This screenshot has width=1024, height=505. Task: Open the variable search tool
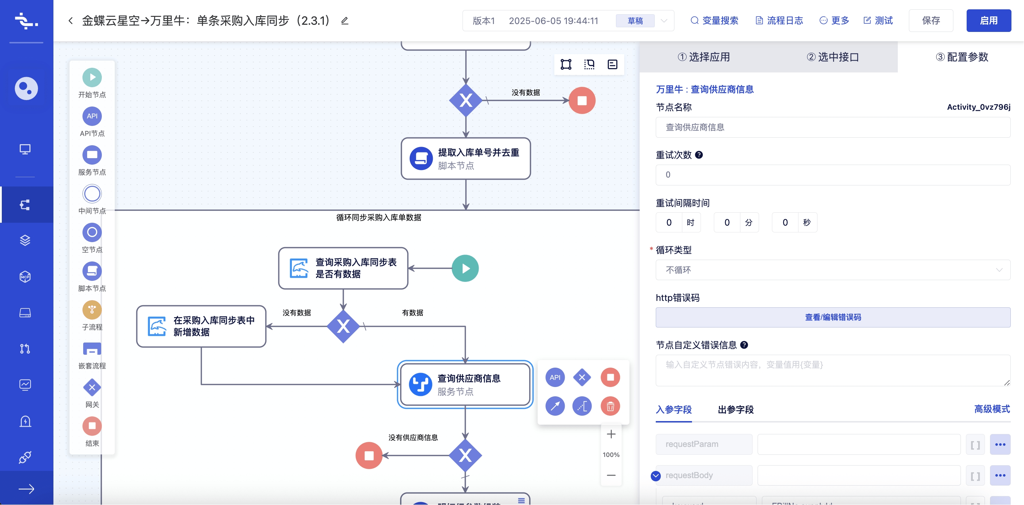coord(714,21)
